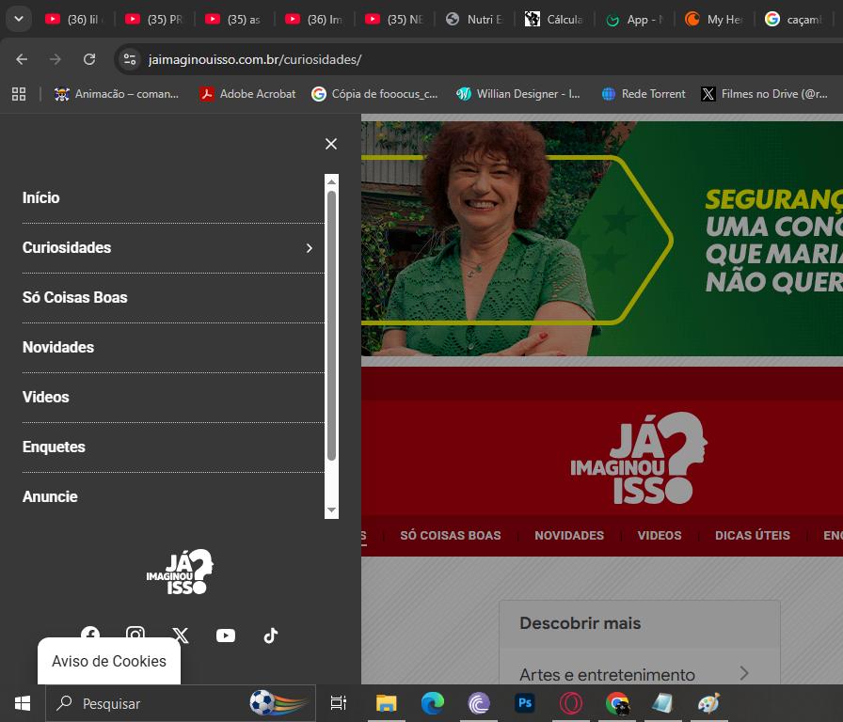The width and height of the screenshot is (843, 722).
Task: Open the Rede Torrent bookmark
Action: [x=644, y=94]
